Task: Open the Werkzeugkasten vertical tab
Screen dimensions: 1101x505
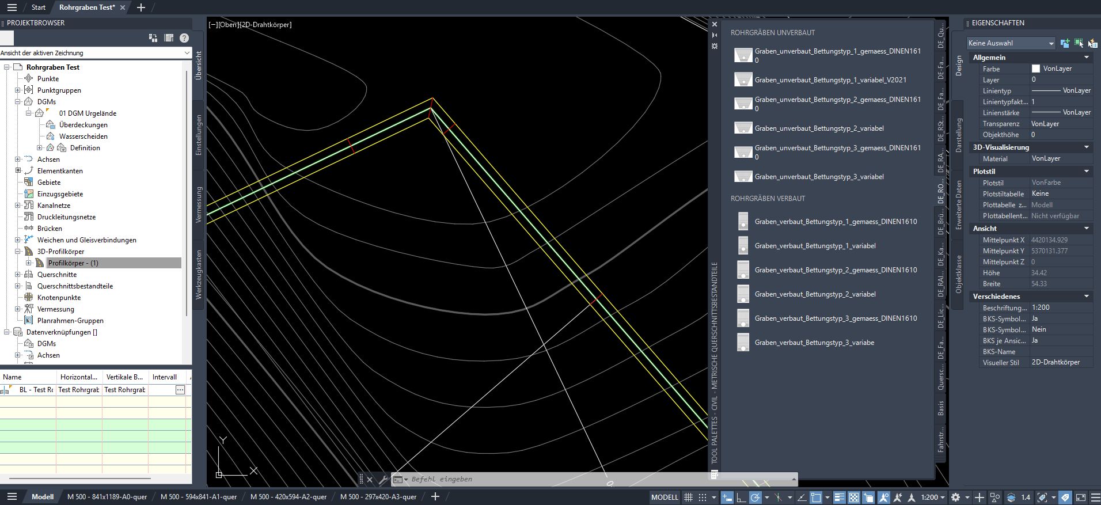Action: 199,274
